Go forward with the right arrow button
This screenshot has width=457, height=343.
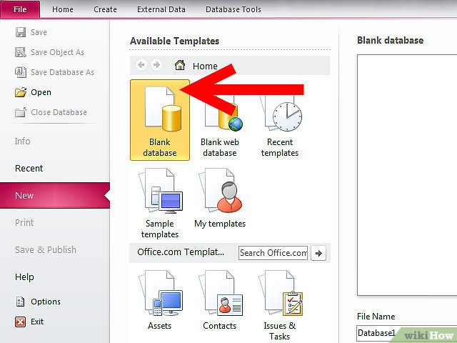156,65
